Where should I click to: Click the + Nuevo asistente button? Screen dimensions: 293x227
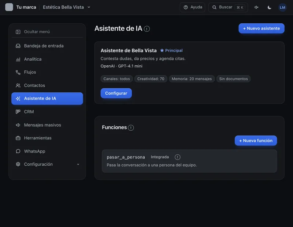[x=262, y=28]
